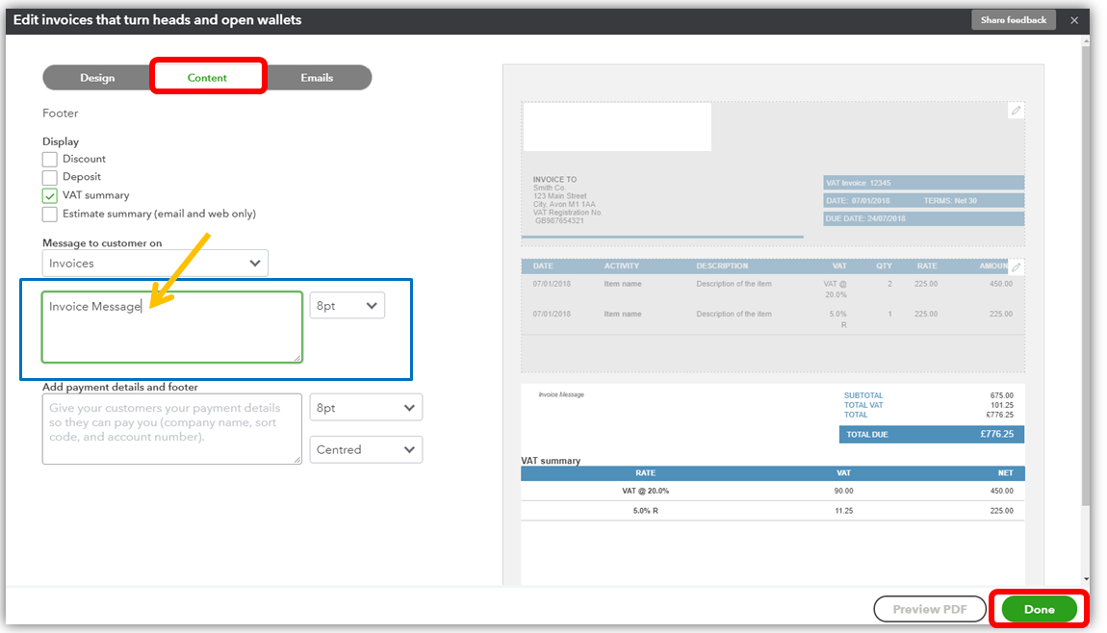Screen dimensions: 1107x633
Task: Open the Share feedback form
Action: (x=1013, y=19)
